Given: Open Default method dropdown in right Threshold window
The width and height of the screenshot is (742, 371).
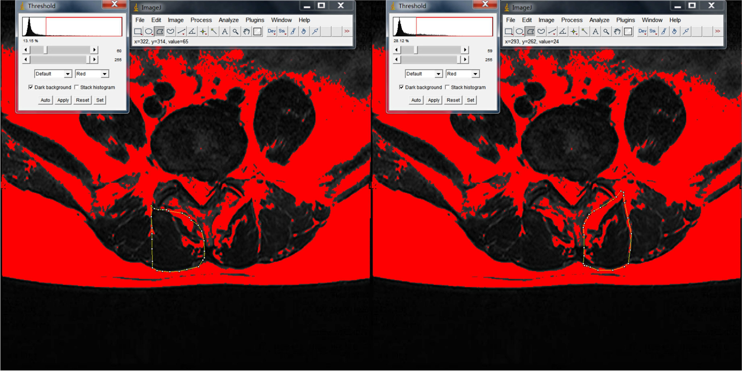Looking at the screenshot, I should (x=423, y=74).
